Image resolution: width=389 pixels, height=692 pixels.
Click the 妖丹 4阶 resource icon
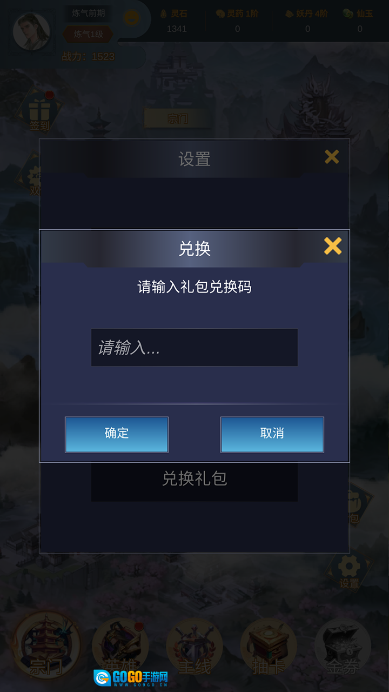[289, 14]
